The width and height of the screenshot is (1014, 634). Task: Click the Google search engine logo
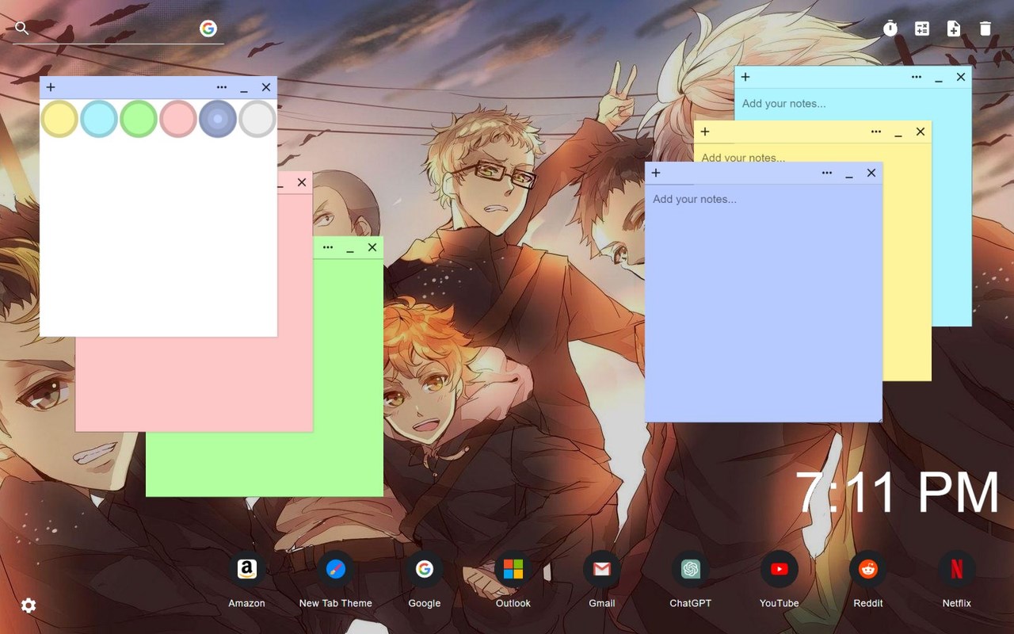point(208,29)
